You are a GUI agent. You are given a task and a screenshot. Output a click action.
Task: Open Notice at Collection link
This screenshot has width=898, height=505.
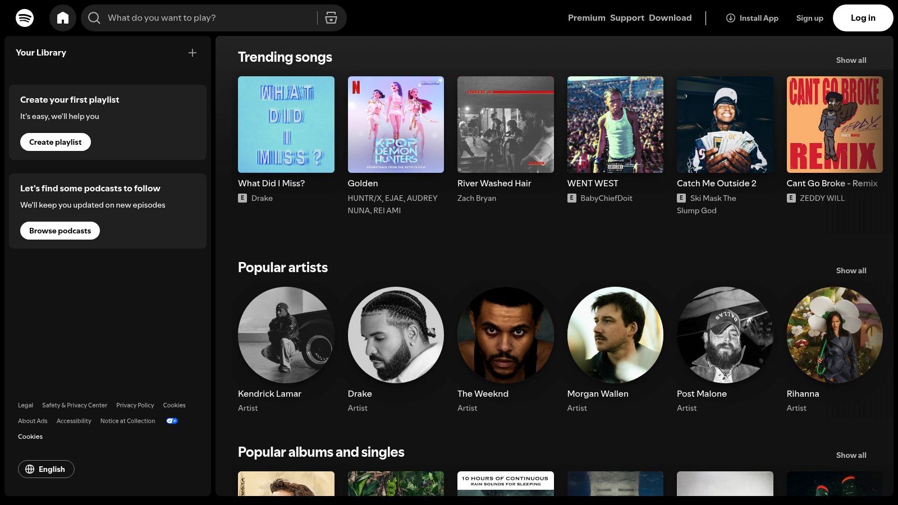[127, 421]
